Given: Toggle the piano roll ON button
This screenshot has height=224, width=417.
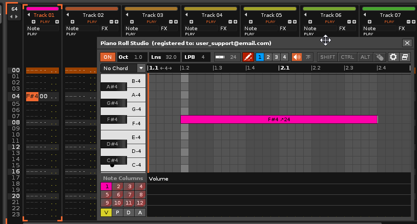Looking at the screenshot, I should [108, 57].
